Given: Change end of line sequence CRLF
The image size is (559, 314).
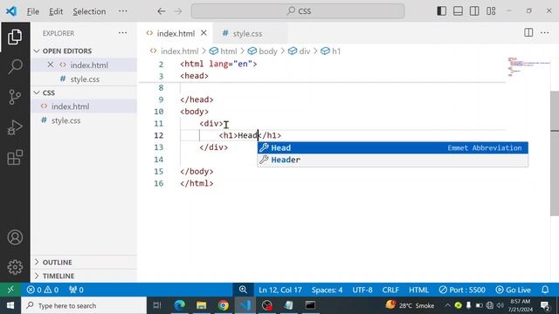Looking at the screenshot, I should coord(390,290).
